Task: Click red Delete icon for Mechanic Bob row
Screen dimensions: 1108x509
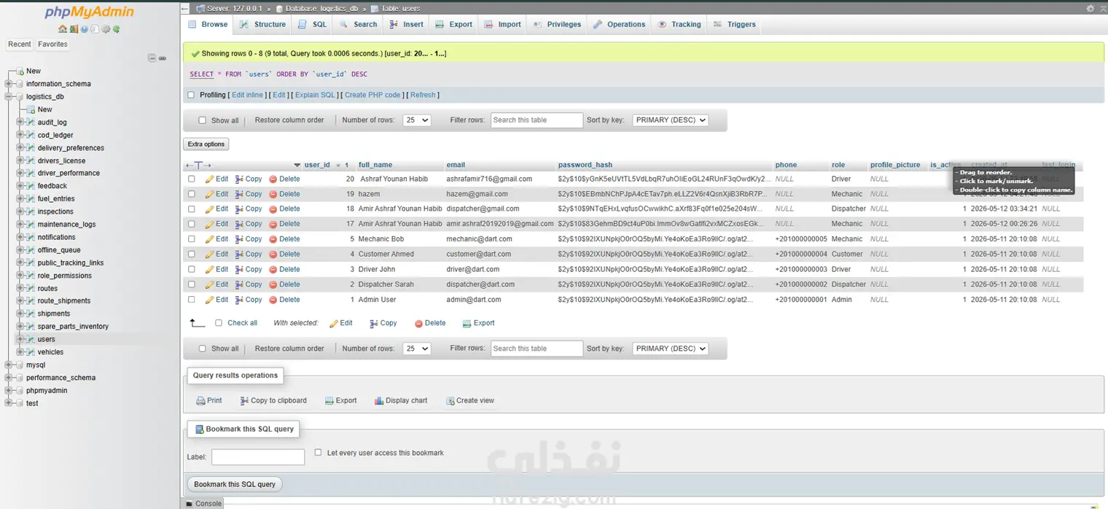Action: (273, 239)
